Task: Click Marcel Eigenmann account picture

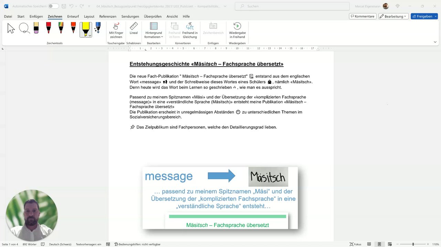Action: coord(386,6)
